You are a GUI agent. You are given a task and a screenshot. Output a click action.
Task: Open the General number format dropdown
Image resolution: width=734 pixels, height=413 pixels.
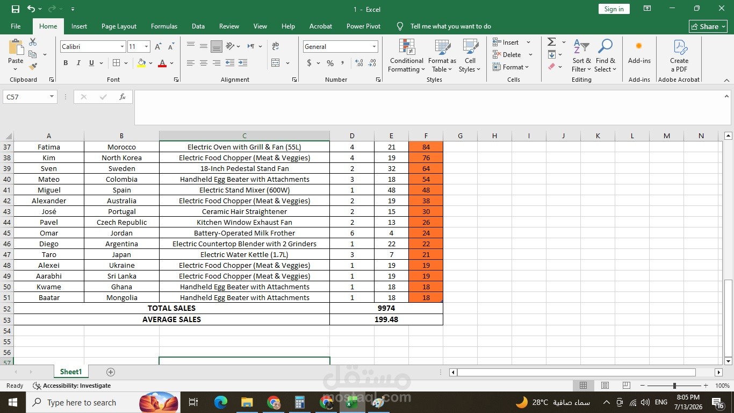[x=374, y=47]
